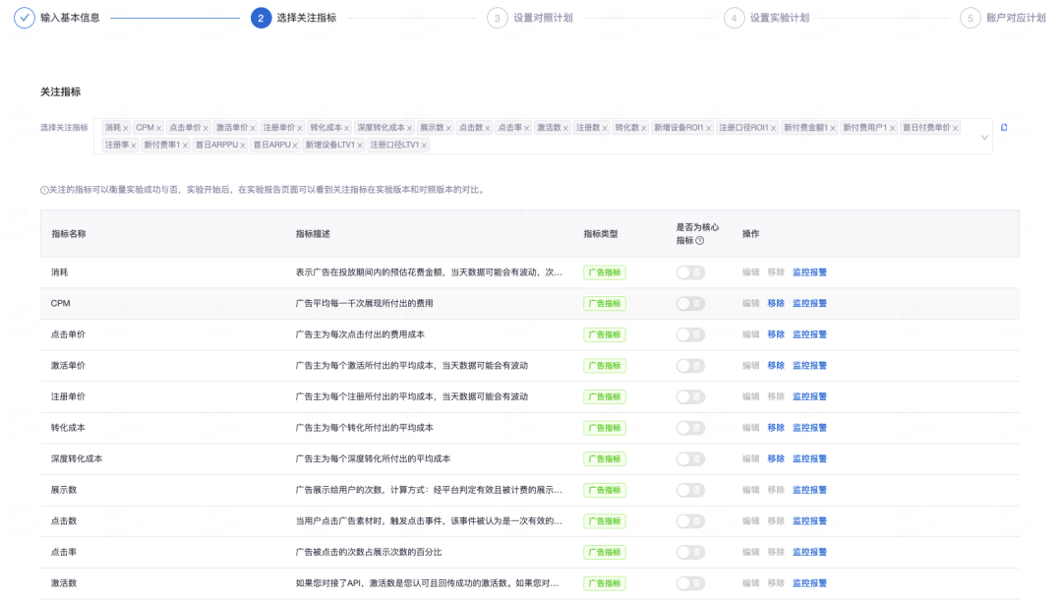Screen dimensions: 1062x600
Task: Click the help icon next to 是否为核心指标
Action: point(700,240)
